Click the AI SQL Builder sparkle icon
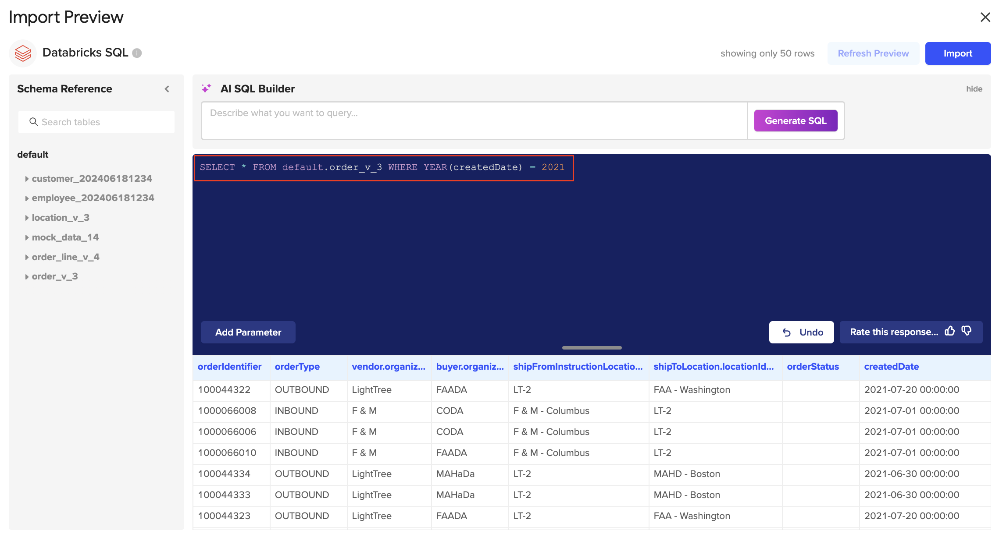999x537 pixels. point(206,88)
